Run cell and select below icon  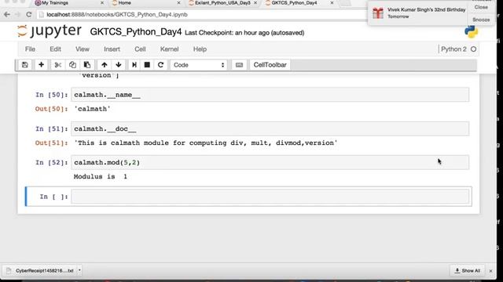click(134, 65)
